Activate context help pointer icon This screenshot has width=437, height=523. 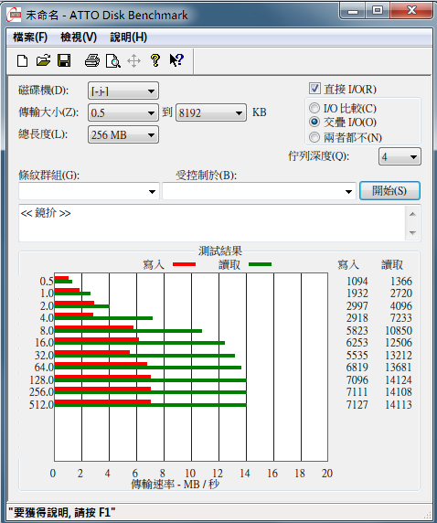[x=176, y=60]
